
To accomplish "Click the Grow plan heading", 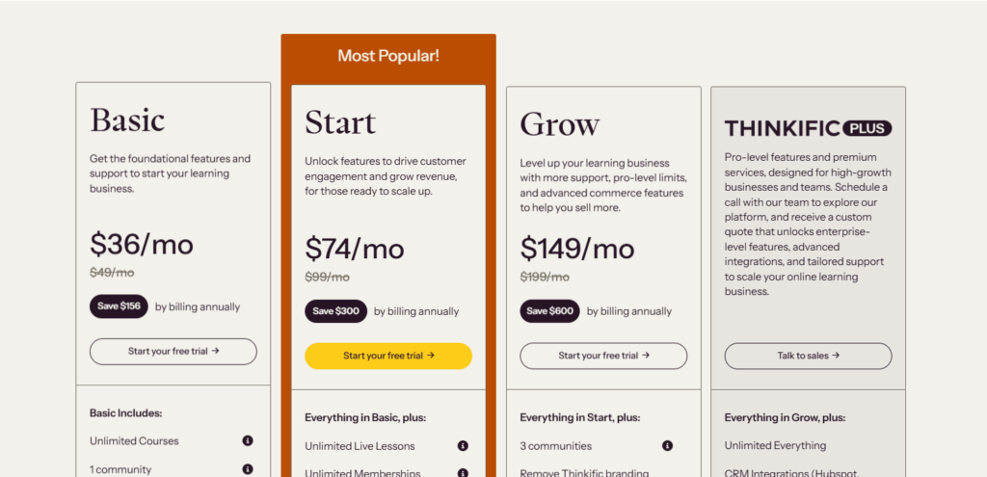I will pyautogui.click(x=559, y=124).
